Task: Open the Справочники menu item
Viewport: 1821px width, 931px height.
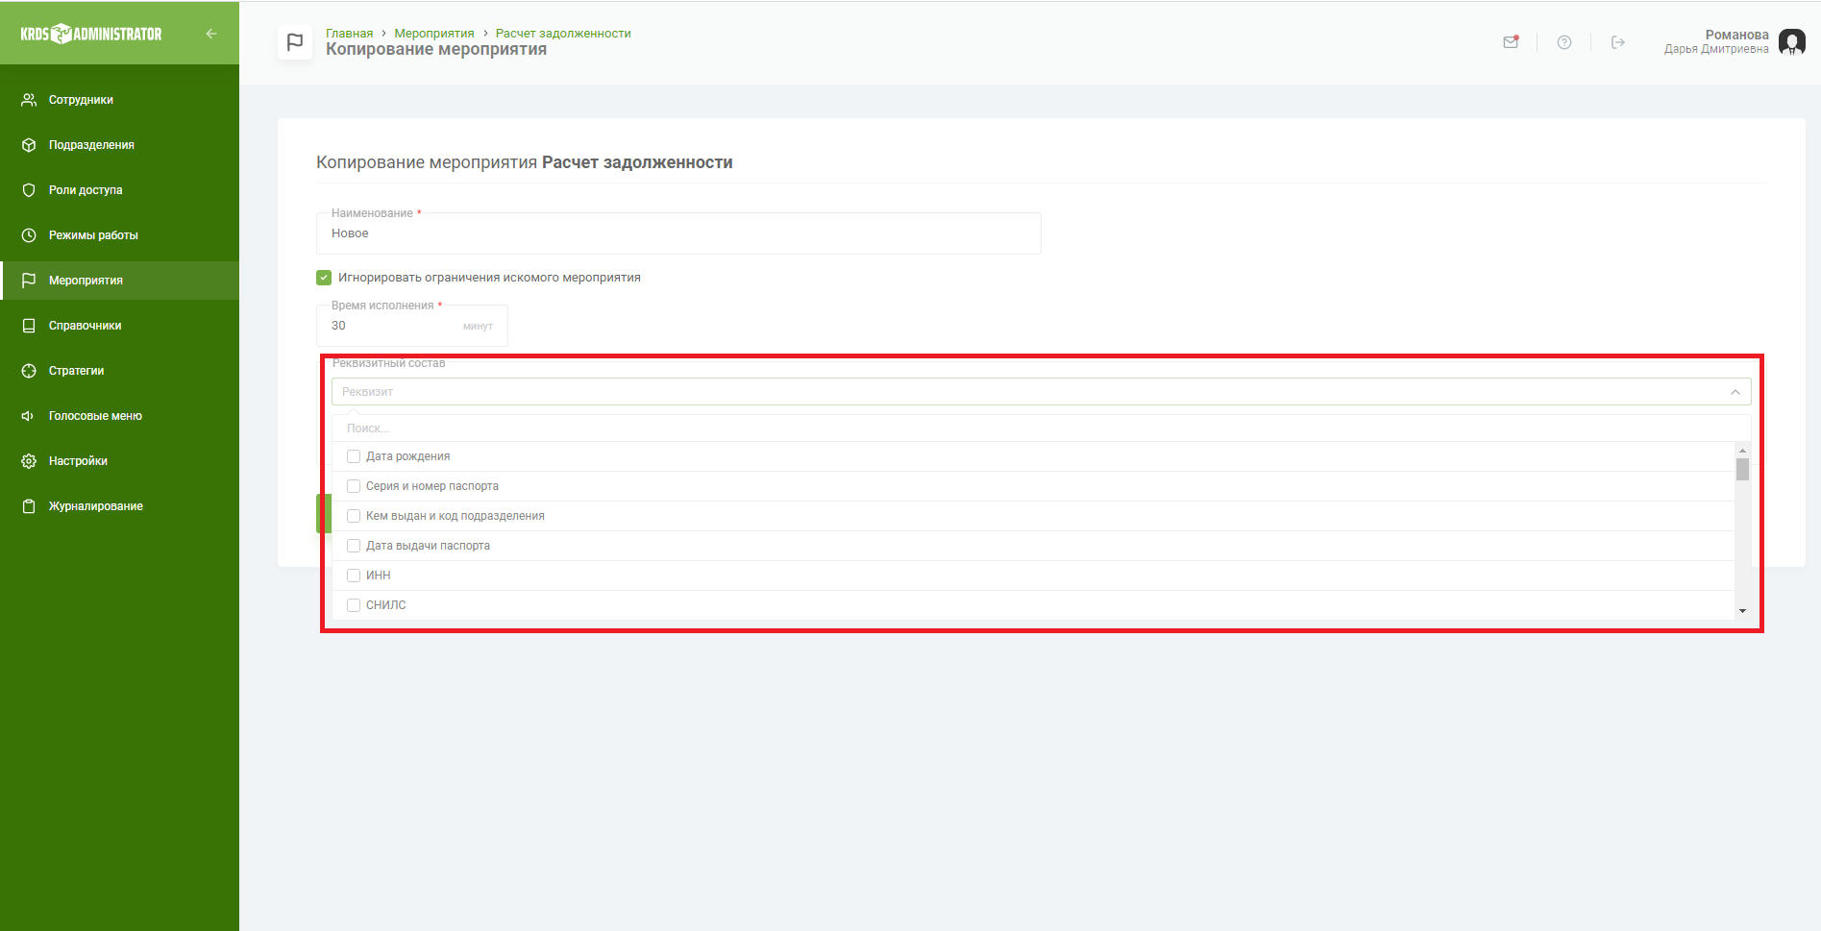Action: point(120,326)
